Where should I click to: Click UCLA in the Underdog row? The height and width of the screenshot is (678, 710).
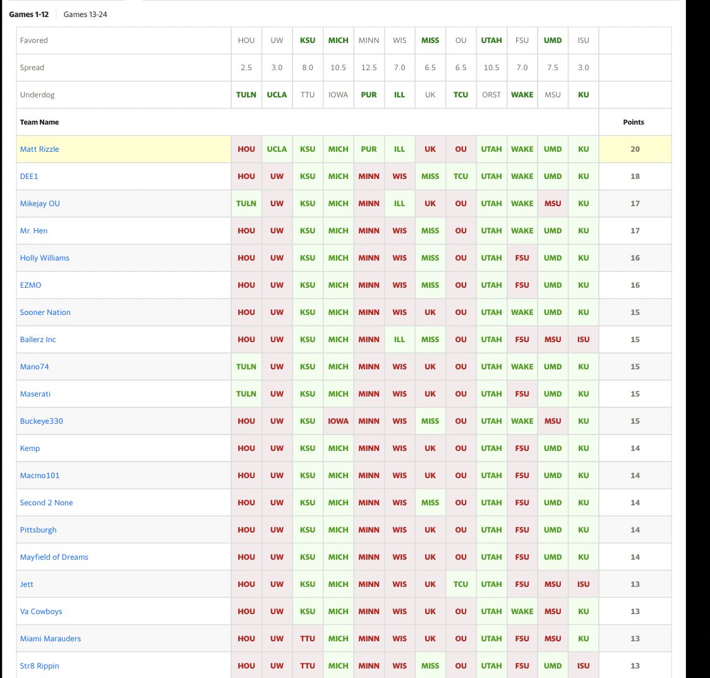click(277, 95)
